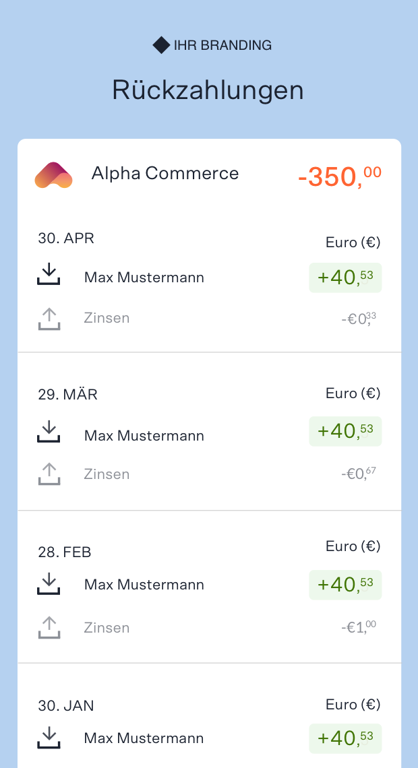This screenshot has width=418, height=768.
Task: Click the +40,53 green highlight under 28. FEB
Action: 345,585
